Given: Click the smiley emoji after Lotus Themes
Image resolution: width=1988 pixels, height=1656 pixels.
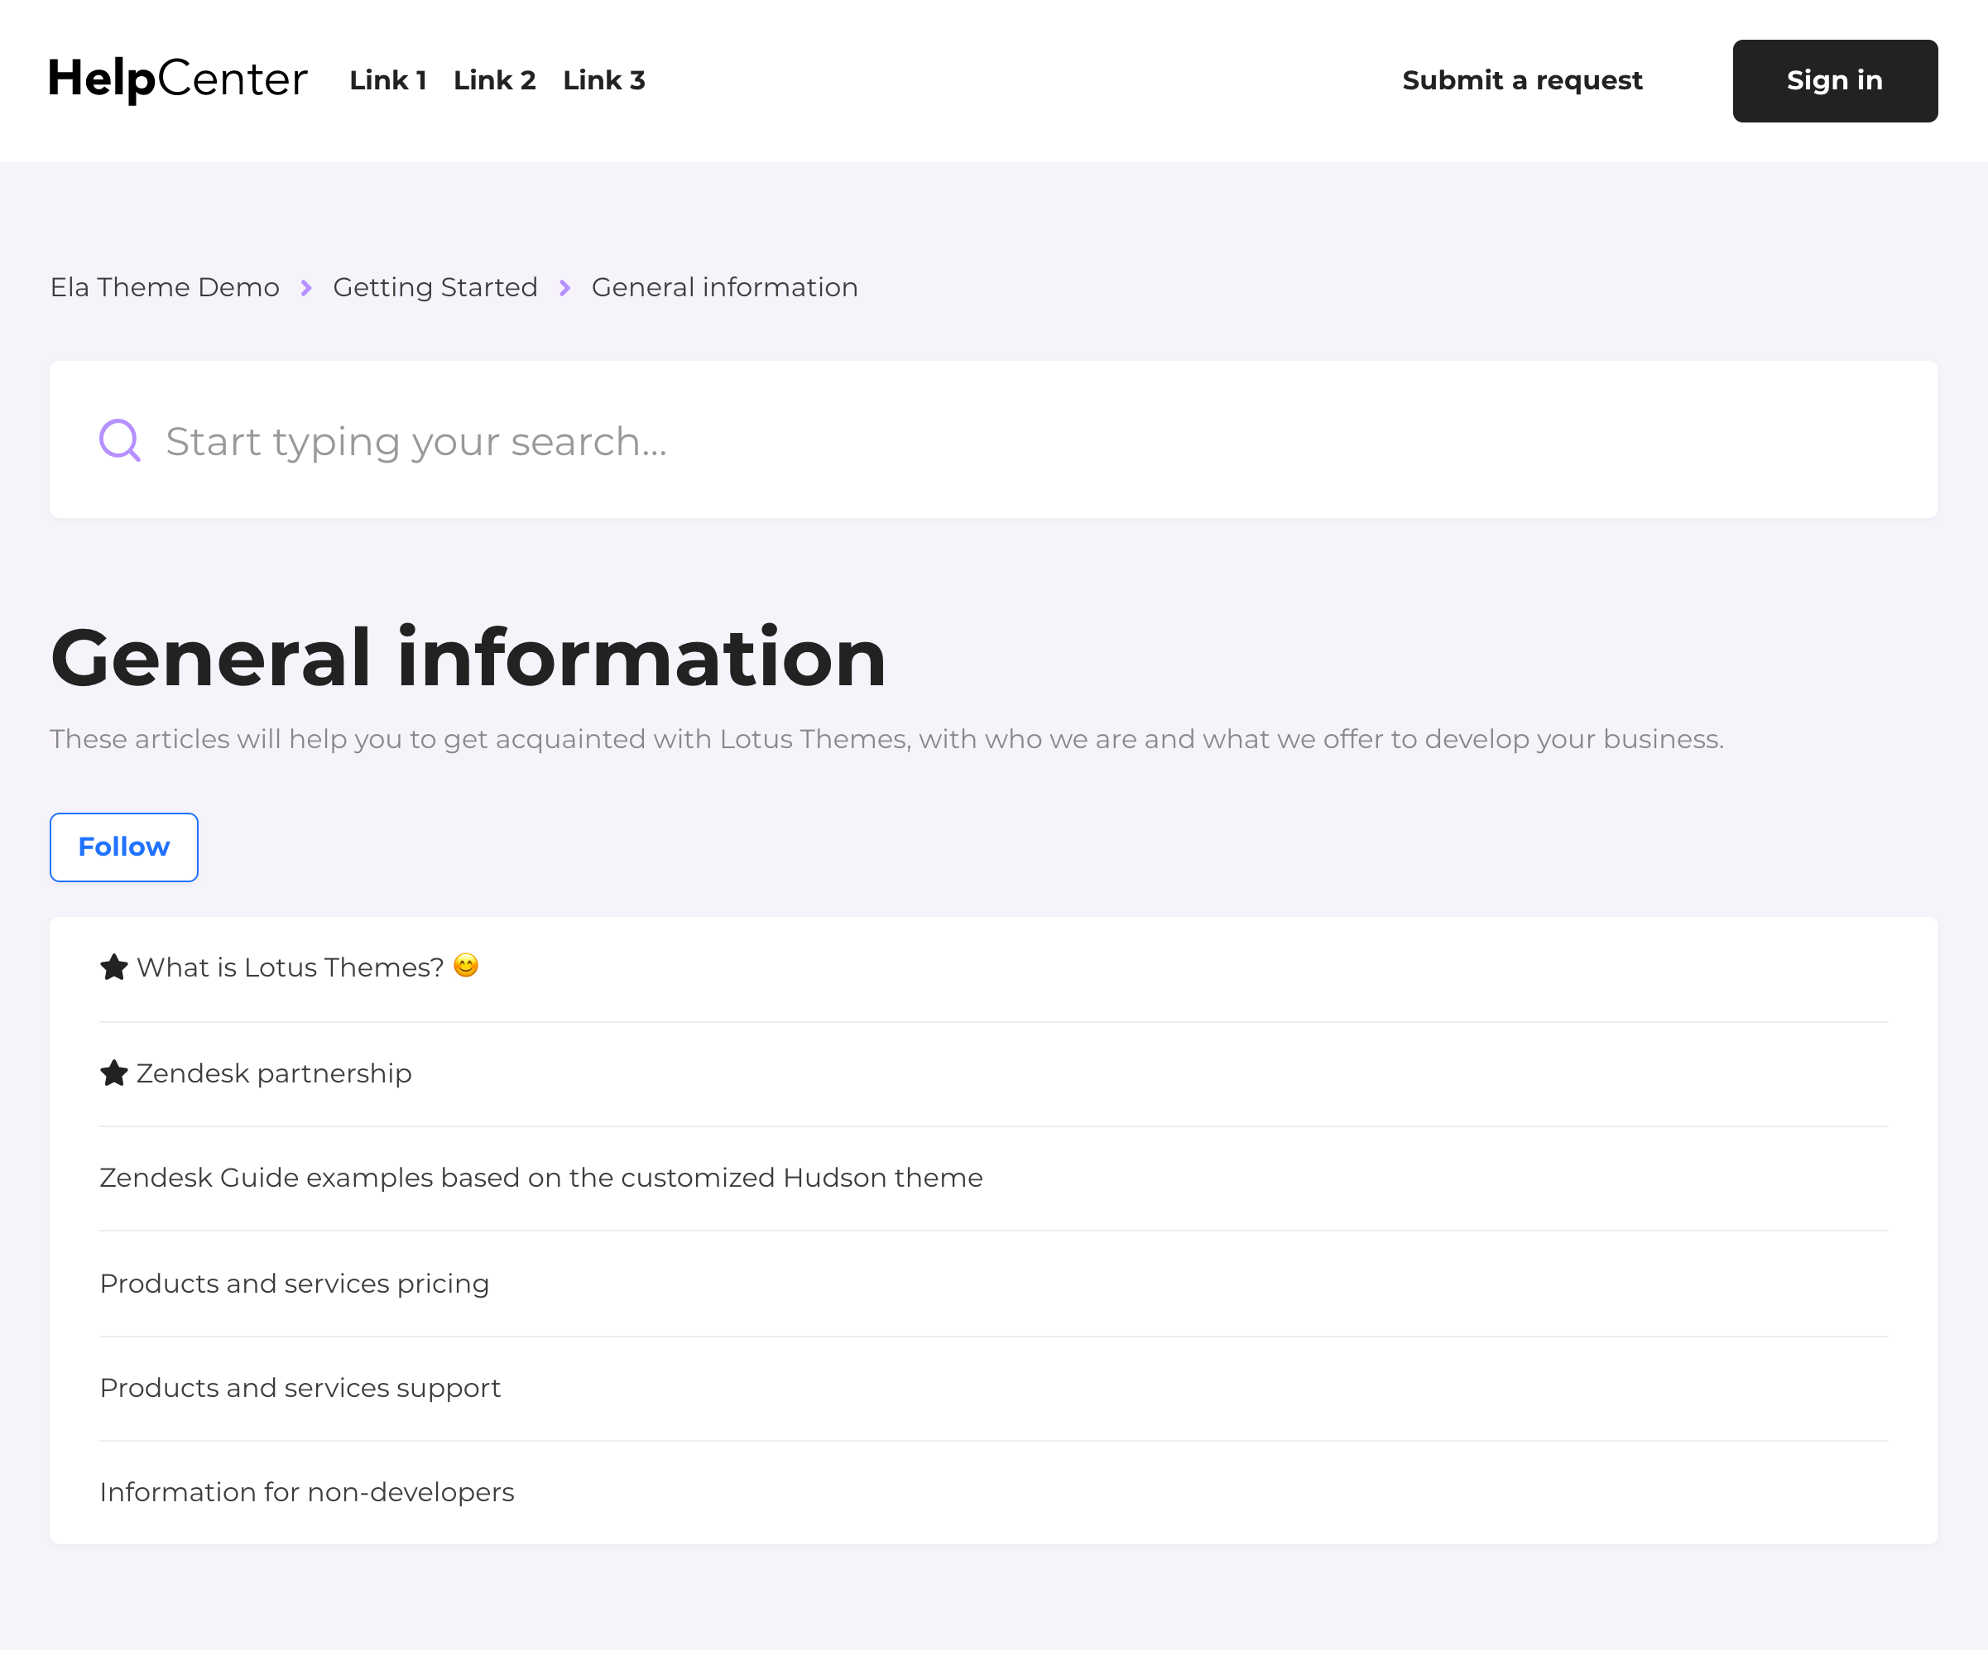Looking at the screenshot, I should (x=466, y=966).
